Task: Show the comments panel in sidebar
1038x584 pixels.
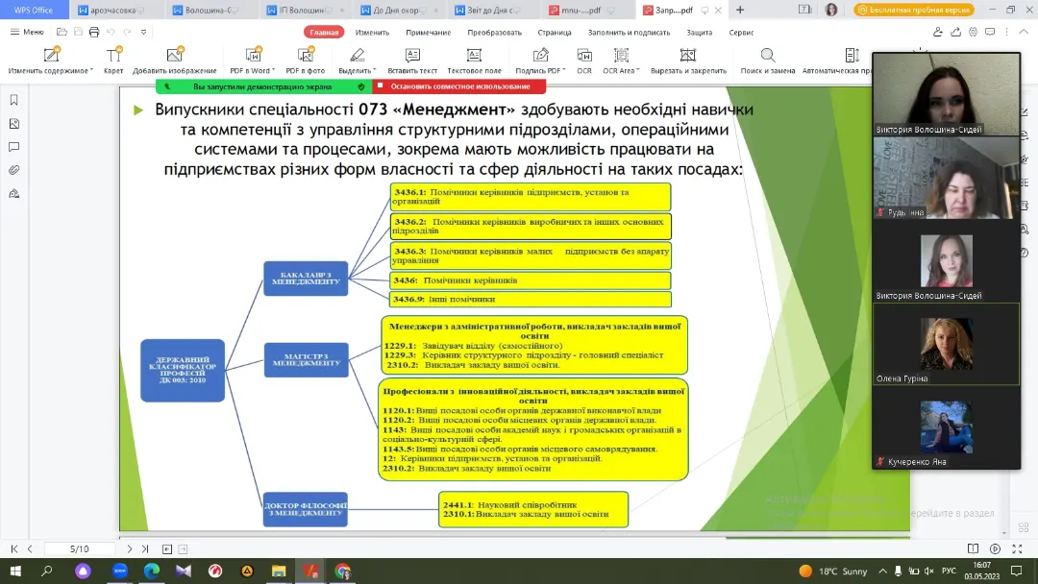Action: [13, 147]
